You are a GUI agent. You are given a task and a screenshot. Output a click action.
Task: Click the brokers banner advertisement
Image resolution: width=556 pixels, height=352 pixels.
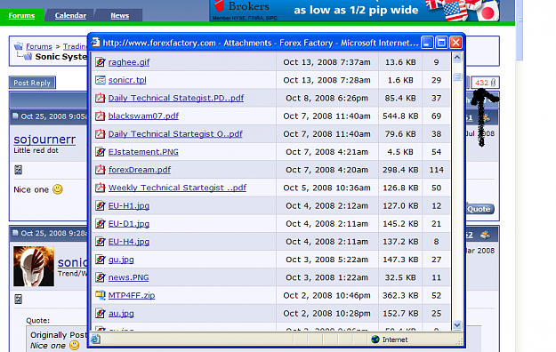[355, 11]
